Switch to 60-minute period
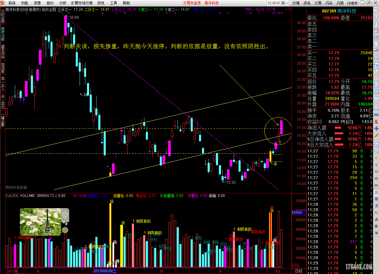Image resolution: width=379 pixels, height=274 pixels. tap(376, 185)
